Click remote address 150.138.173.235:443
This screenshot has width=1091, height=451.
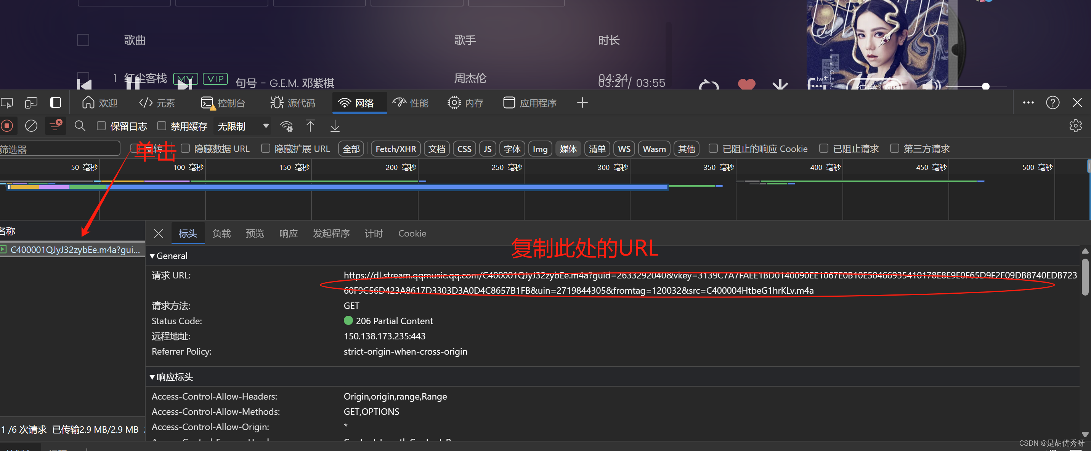tap(385, 336)
